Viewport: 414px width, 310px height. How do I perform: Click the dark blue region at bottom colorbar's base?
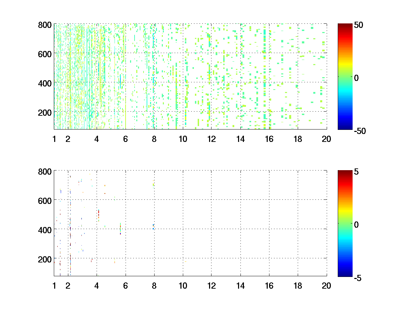345,274
